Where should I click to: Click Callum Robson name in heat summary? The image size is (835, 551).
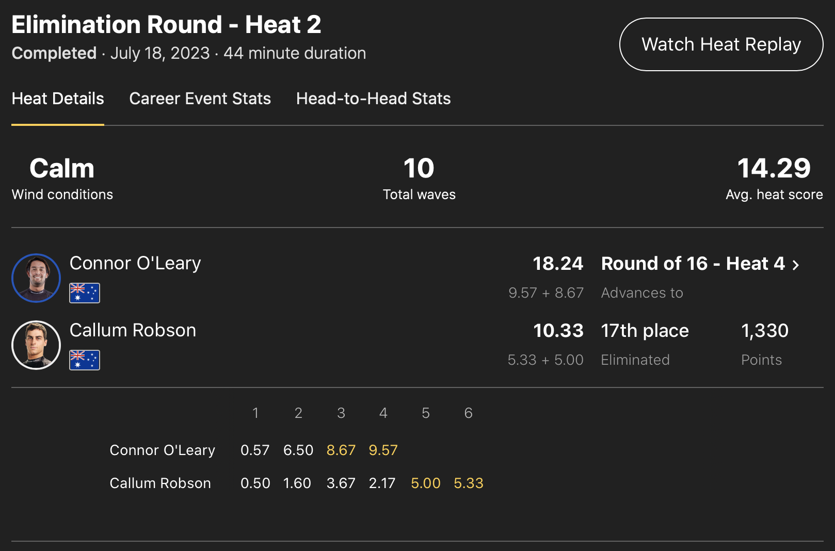point(133,330)
